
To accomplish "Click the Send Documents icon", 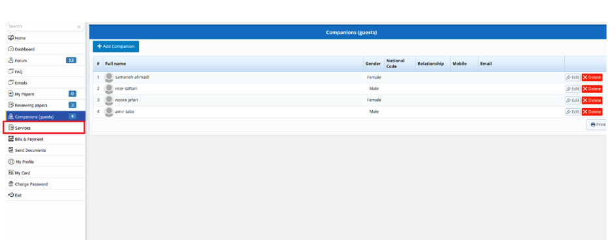I will click(x=11, y=150).
